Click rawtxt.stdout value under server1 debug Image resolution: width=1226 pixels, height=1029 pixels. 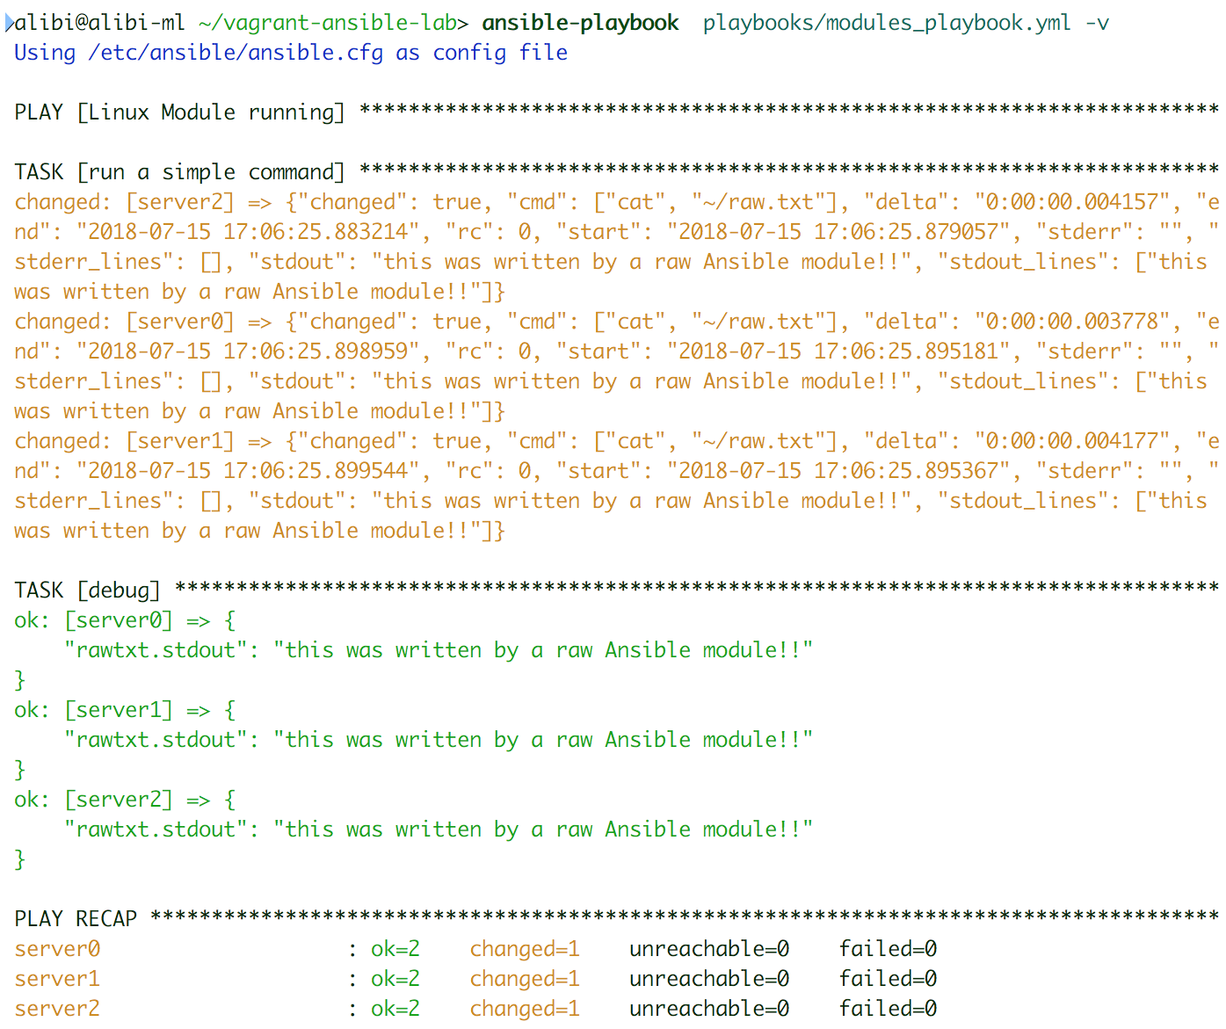(x=543, y=740)
